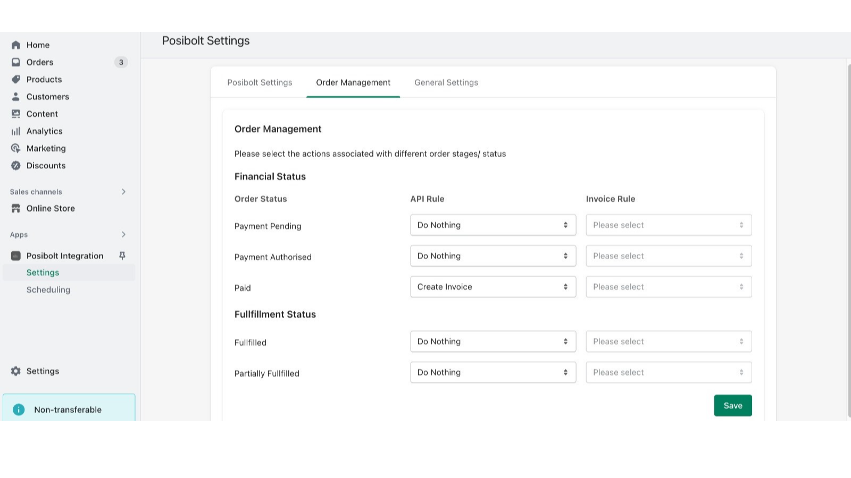The width and height of the screenshot is (851, 478).
Task: Open Paid Invoice Rule dropdown
Action: pos(669,287)
